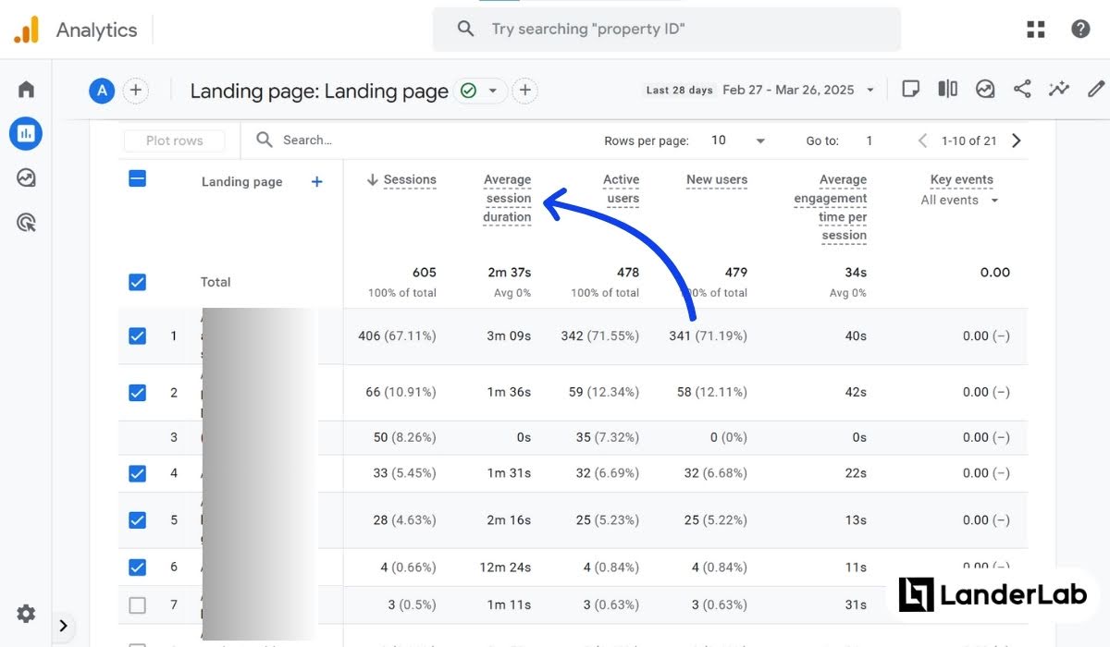Add secondary dimension plus next to Landing page
The height and width of the screenshot is (647, 1110).
[x=316, y=182]
